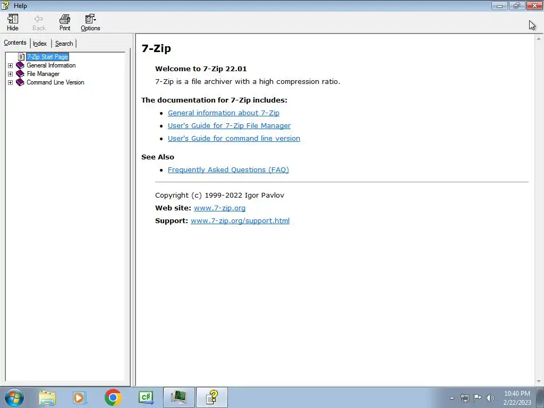
Task: Open the Windows Start menu
Action: 14,397
